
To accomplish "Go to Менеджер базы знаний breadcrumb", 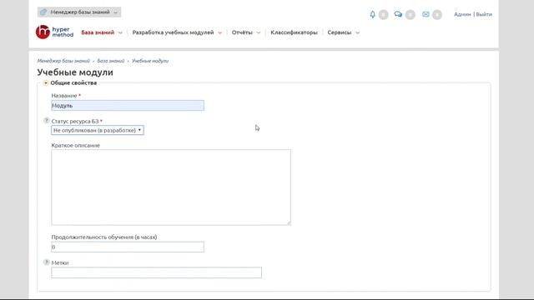I will 63,61.
